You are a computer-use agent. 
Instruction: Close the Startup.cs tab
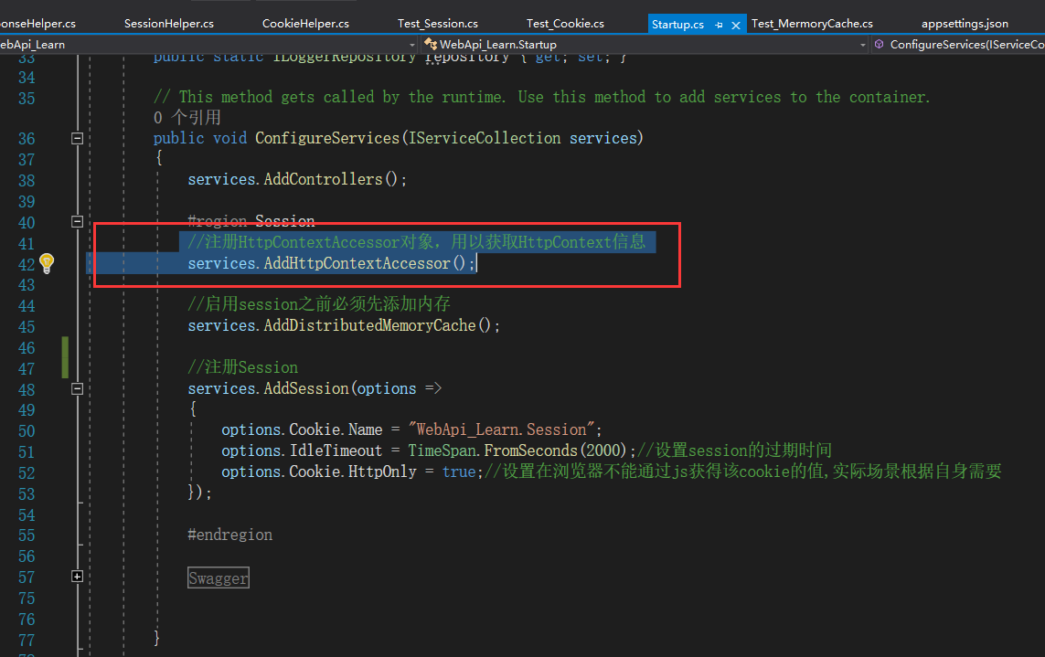736,23
